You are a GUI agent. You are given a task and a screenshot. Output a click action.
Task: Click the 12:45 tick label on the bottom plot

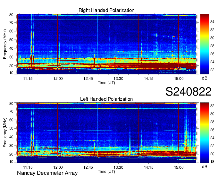click(88, 167)
